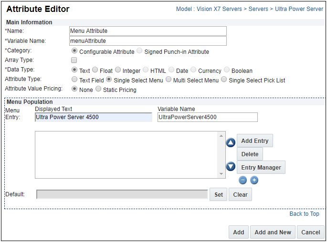Set attribute type to Multi Select Menu

click(169, 79)
